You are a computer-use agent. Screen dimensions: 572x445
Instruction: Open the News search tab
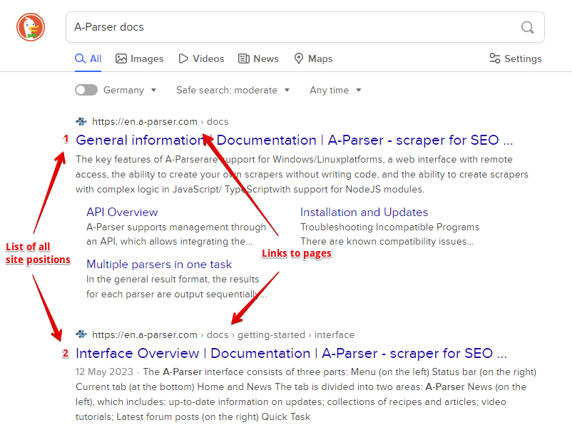(x=258, y=58)
